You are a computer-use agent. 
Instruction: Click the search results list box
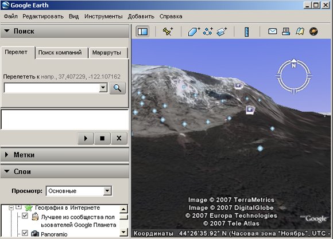65,119
